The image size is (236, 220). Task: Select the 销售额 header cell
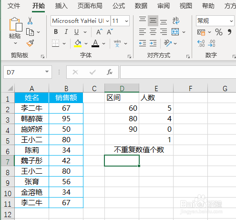click(x=66, y=98)
